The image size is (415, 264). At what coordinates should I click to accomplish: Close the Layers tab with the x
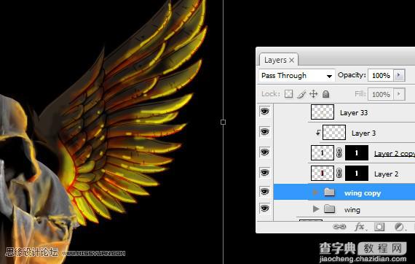pyautogui.click(x=292, y=61)
